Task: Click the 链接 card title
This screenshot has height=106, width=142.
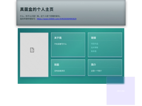Action: point(93,38)
